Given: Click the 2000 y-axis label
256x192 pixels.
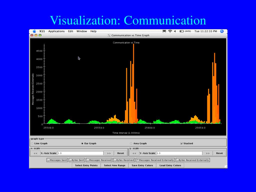Looking at the screenshot, I should click(x=39, y=92).
